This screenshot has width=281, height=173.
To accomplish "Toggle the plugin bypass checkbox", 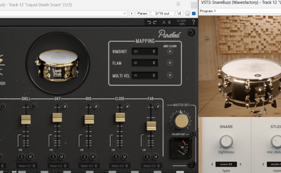I will (194, 14).
